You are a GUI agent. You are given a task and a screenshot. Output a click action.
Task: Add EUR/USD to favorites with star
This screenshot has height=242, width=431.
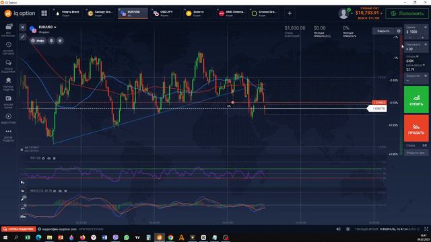60,40
